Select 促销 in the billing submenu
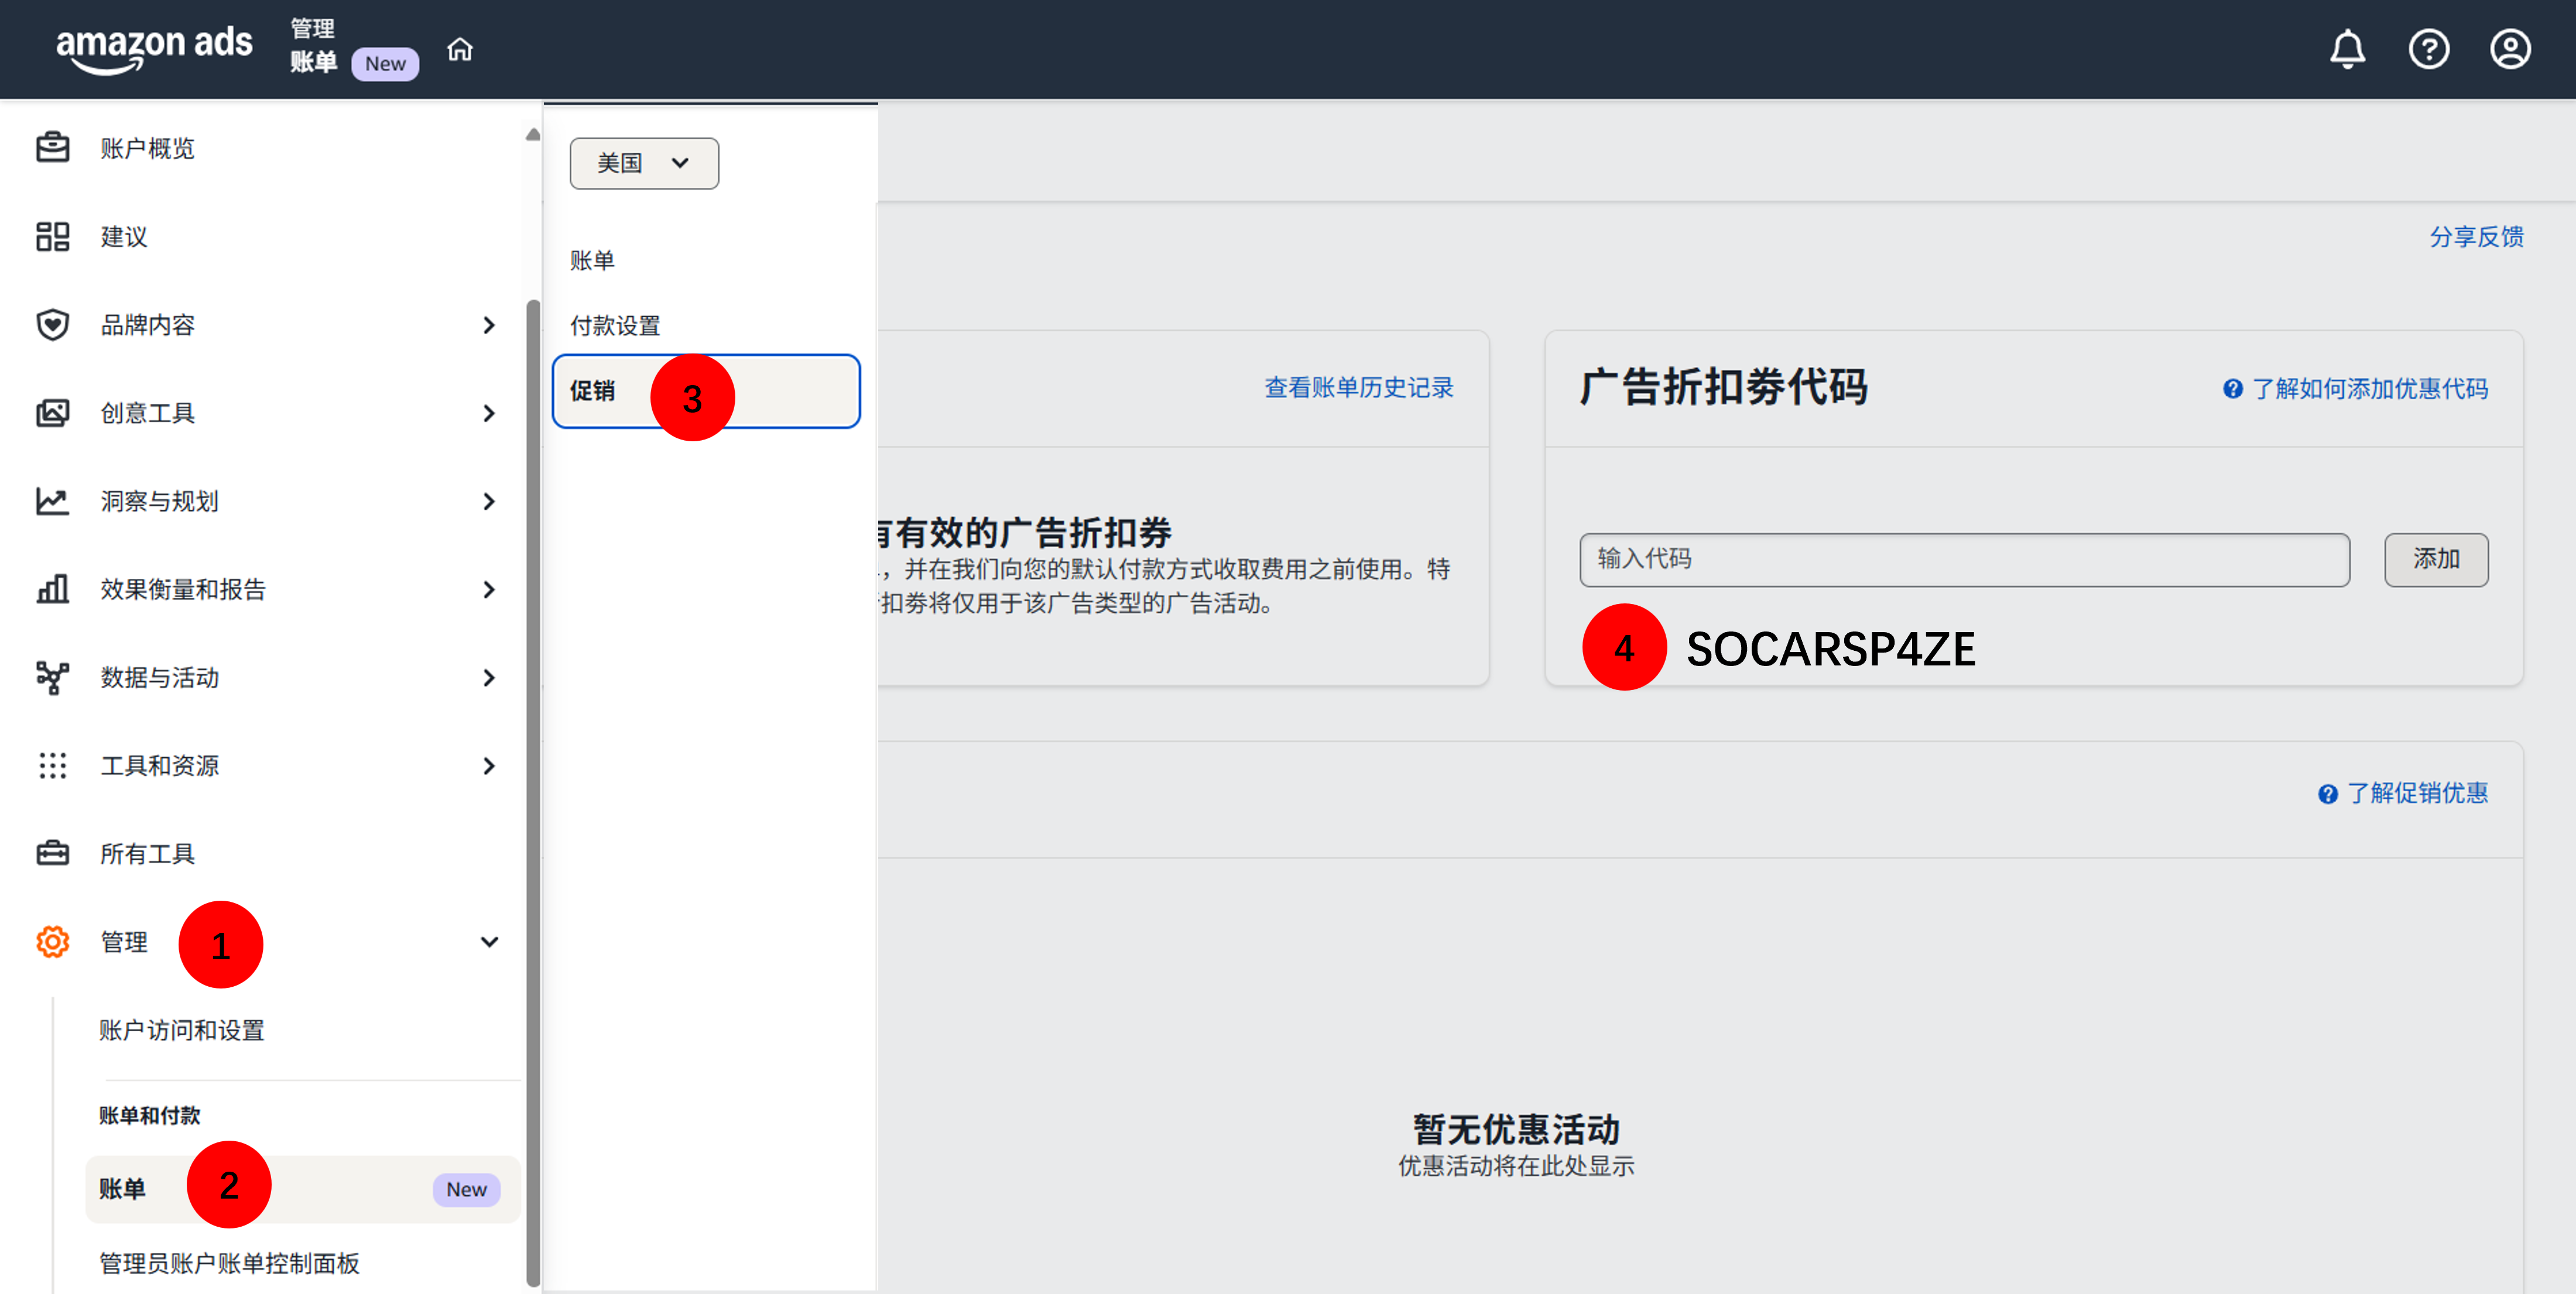This screenshot has height=1294, width=2576. pos(706,391)
